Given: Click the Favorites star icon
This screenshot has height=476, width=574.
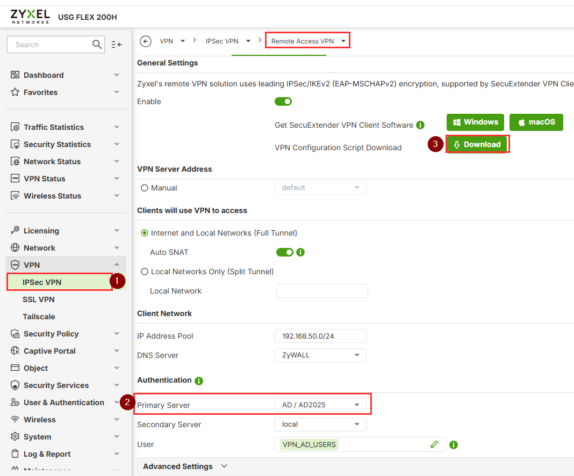Looking at the screenshot, I should [x=15, y=92].
